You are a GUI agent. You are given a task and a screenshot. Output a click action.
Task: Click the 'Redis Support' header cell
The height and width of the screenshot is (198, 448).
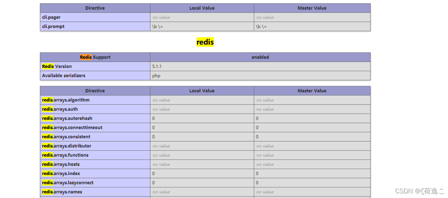click(95, 57)
